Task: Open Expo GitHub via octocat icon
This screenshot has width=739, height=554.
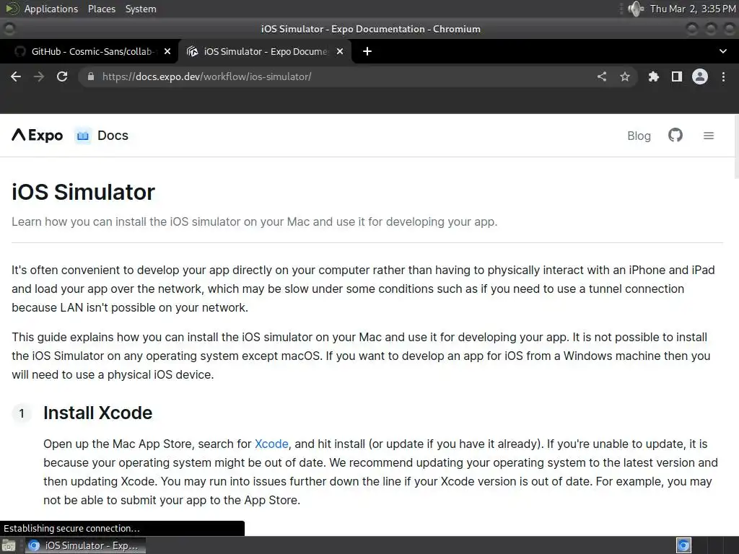Action: 675,135
